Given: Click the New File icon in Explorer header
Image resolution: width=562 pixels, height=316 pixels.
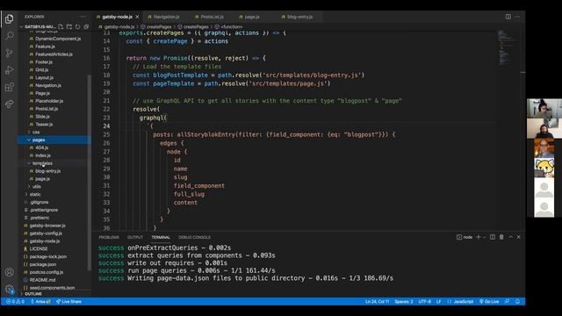Looking at the screenshot, I should [61, 27].
